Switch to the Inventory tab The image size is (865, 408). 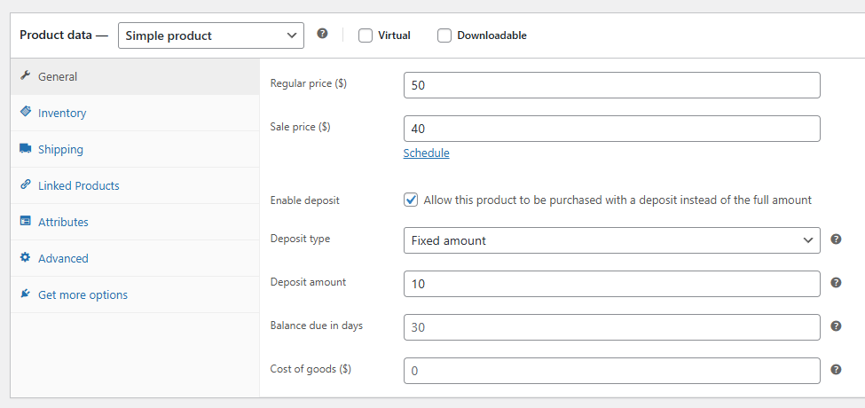135,113
